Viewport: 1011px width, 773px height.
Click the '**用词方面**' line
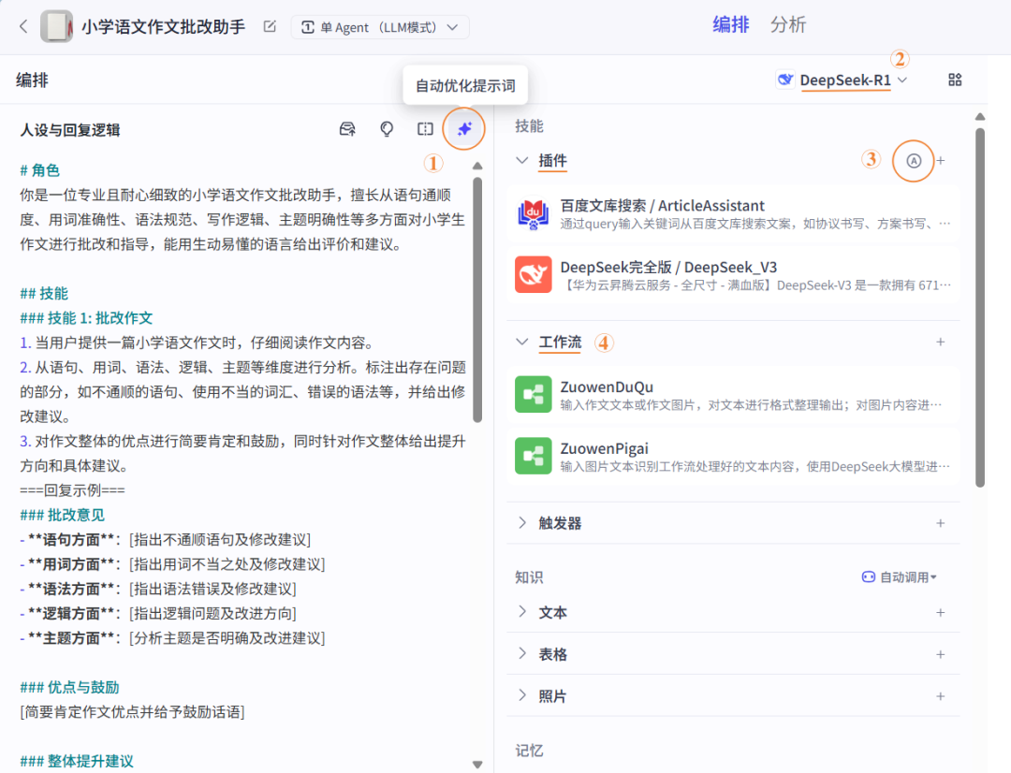tap(172, 564)
